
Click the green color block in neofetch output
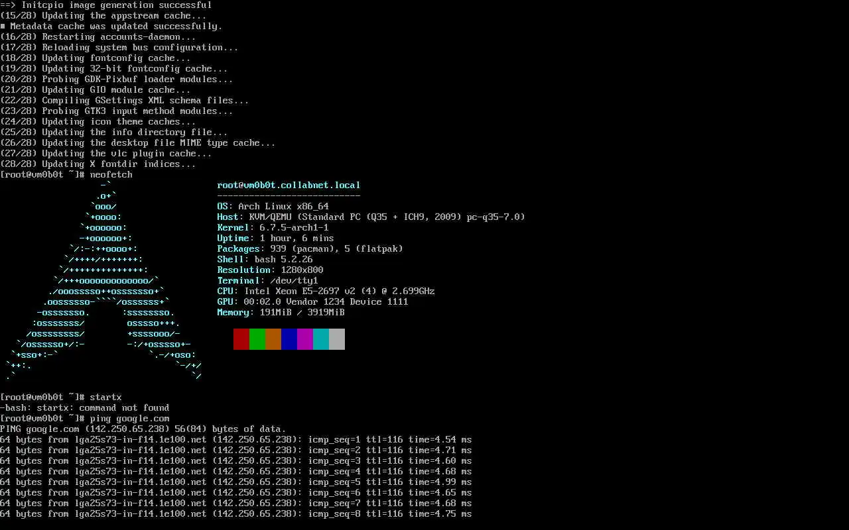pyautogui.click(x=257, y=339)
